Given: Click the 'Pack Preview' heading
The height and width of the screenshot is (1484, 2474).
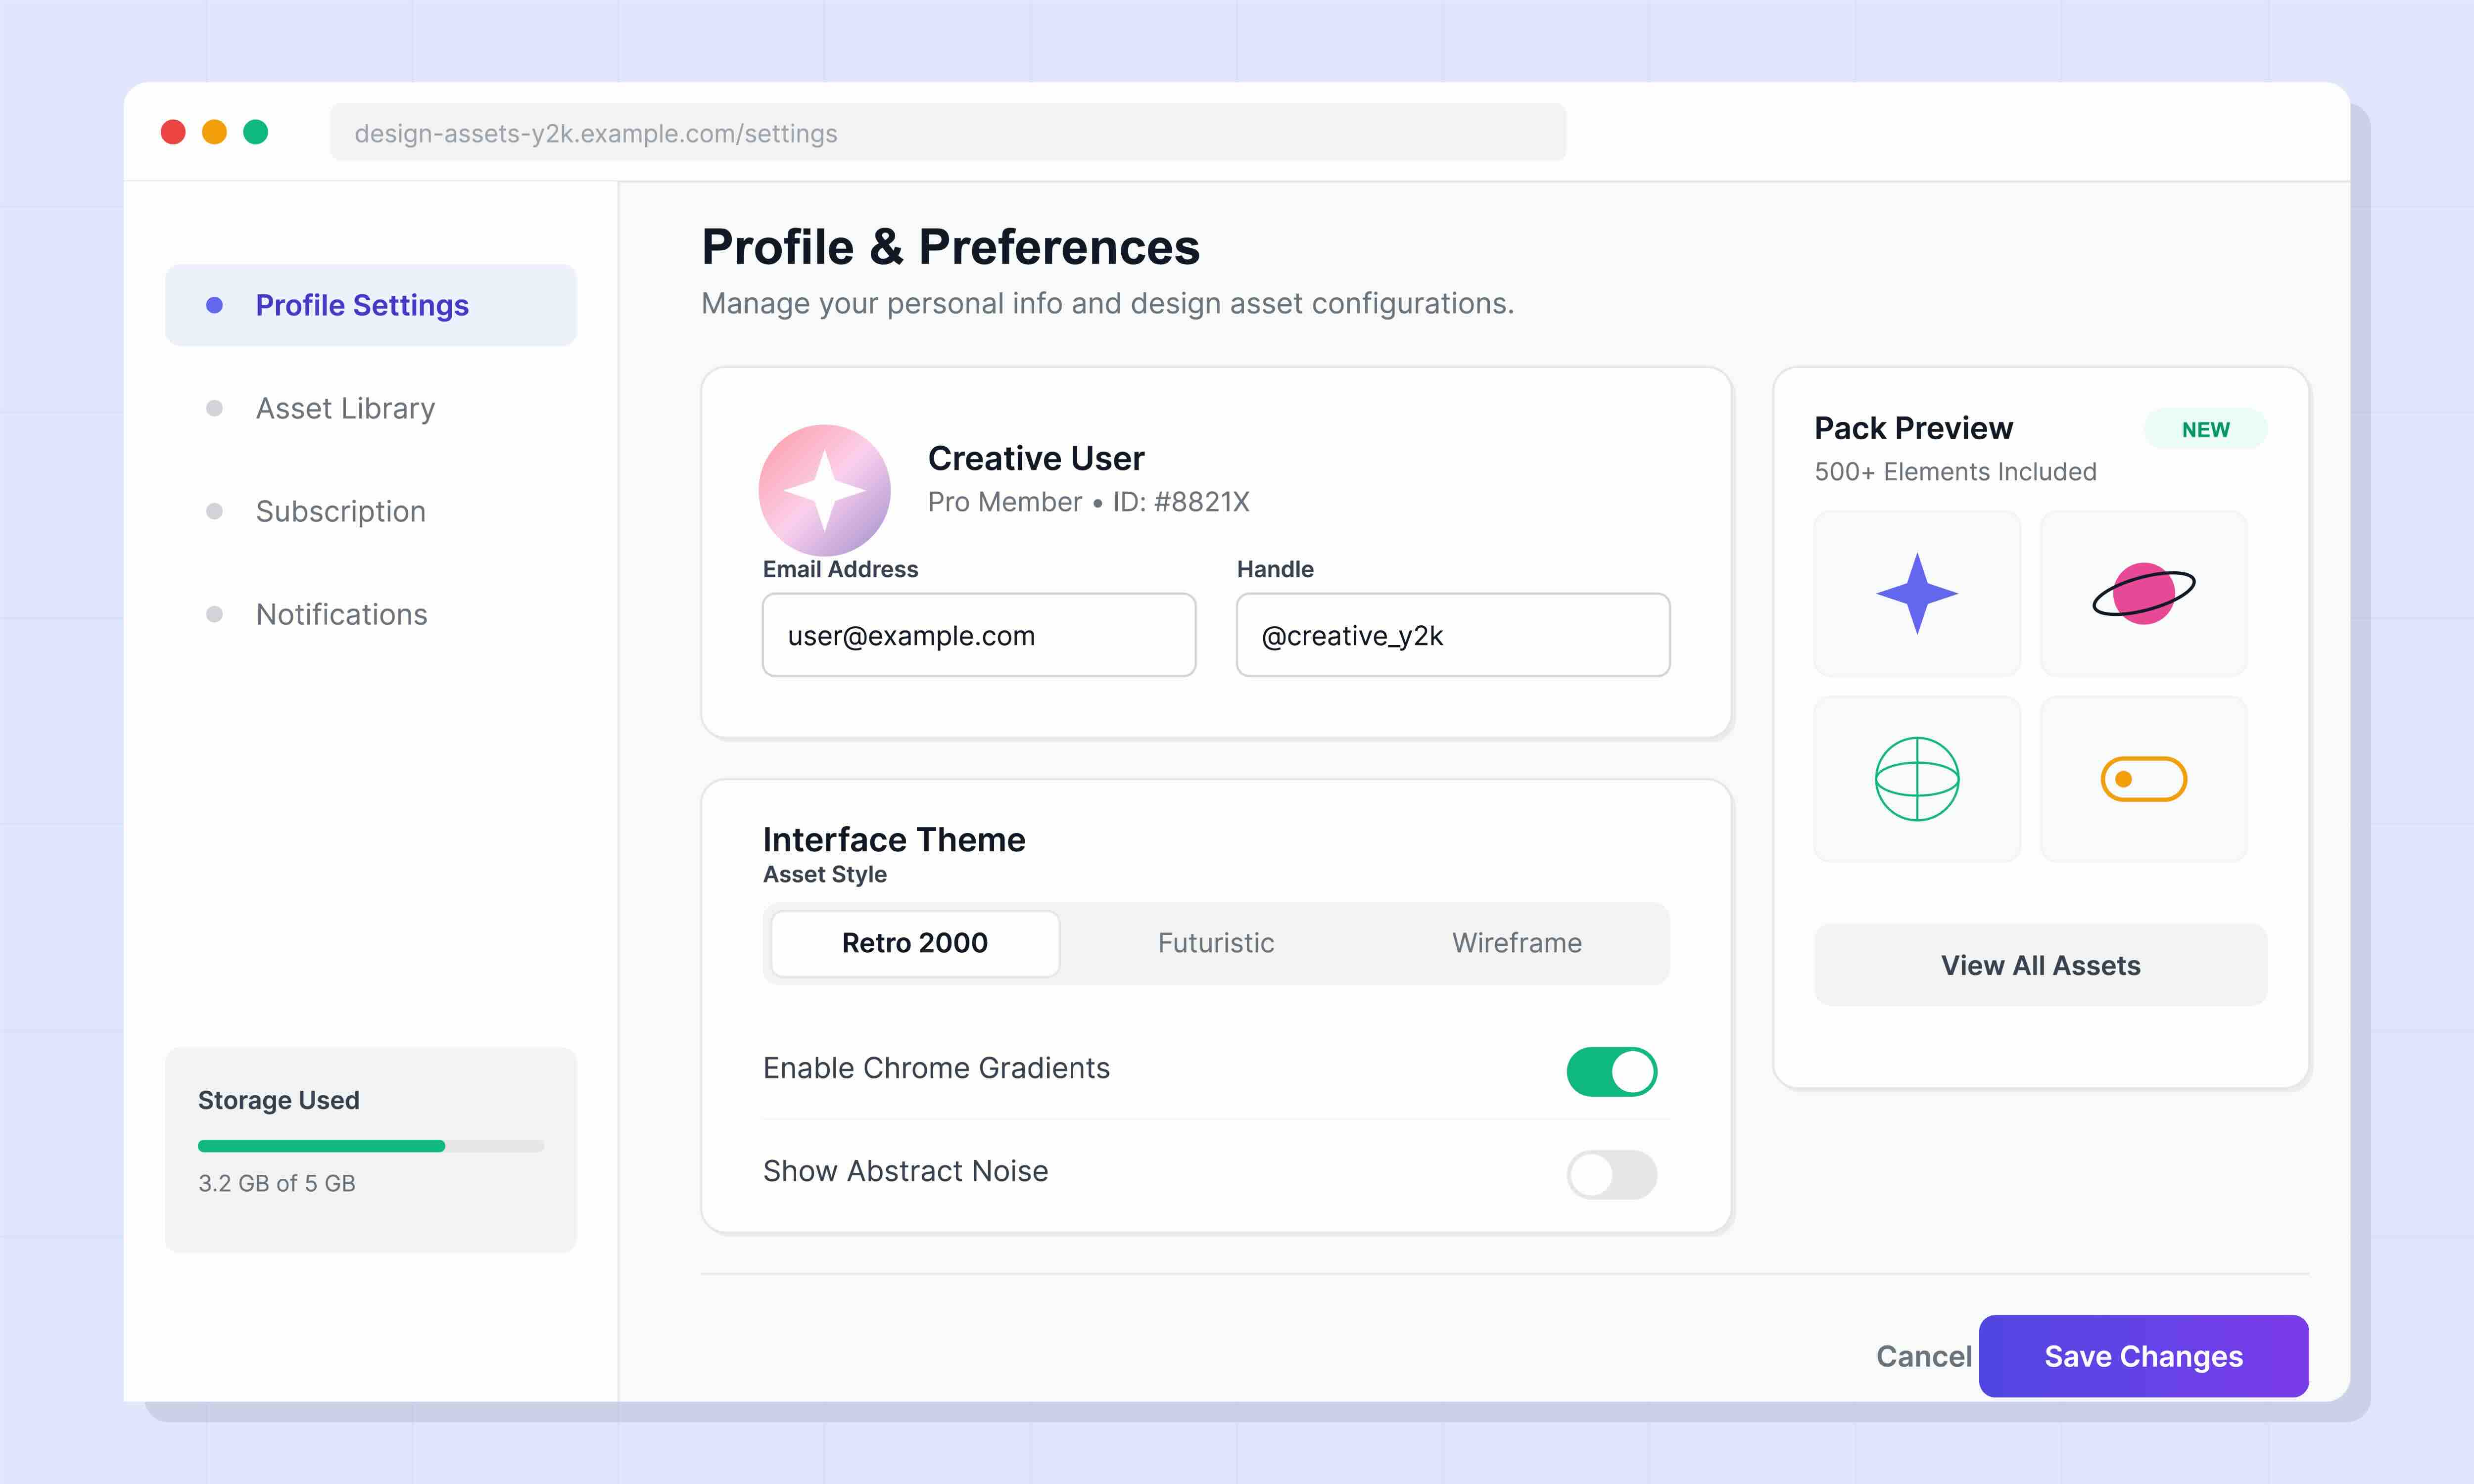Looking at the screenshot, I should [1913, 428].
